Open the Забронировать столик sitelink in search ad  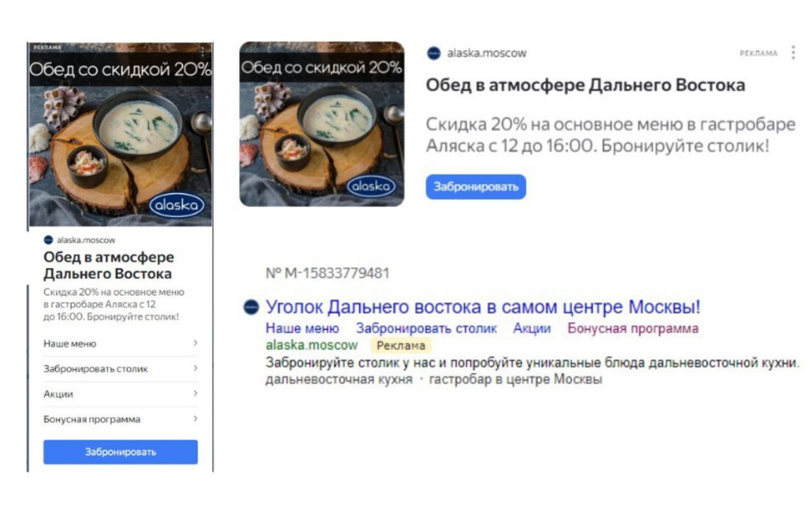tap(426, 328)
